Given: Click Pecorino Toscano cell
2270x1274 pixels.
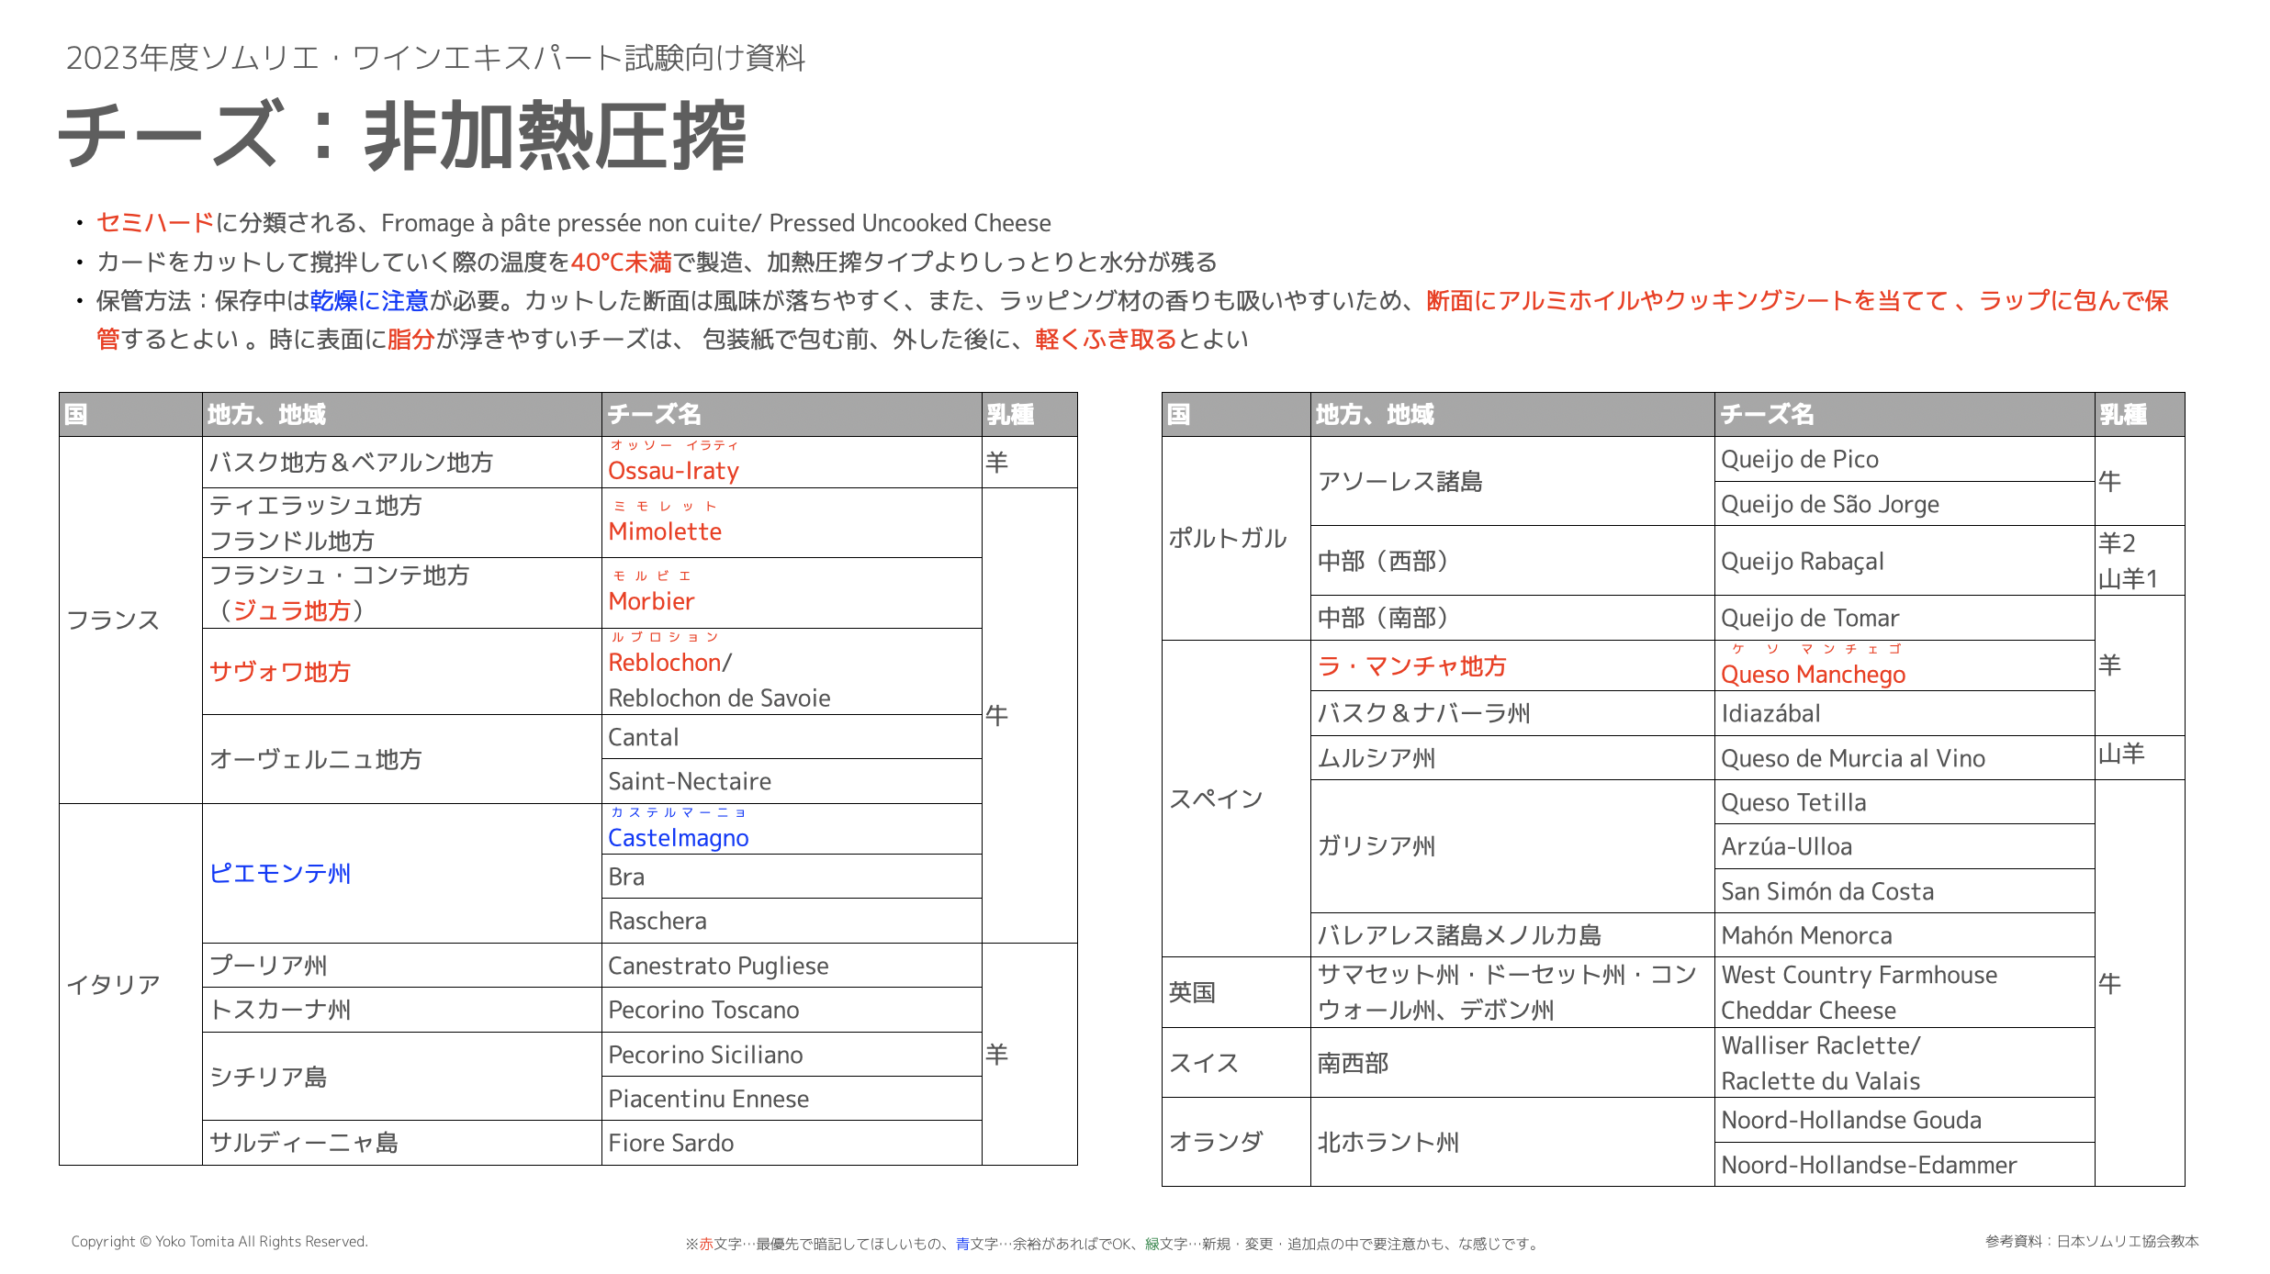Looking at the screenshot, I should [792, 1010].
